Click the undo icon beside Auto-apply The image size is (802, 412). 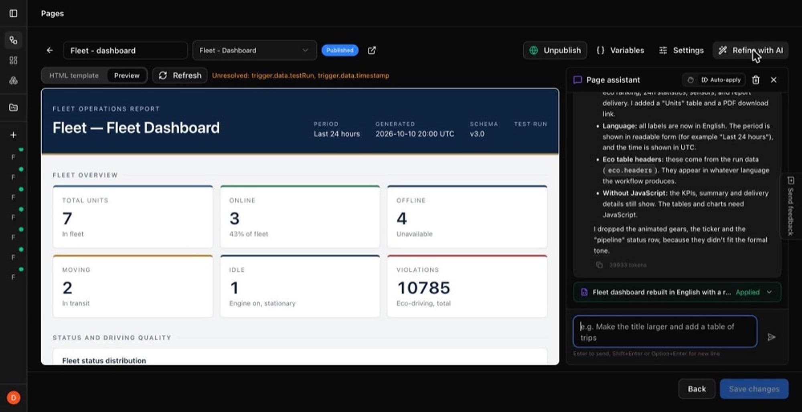click(690, 80)
